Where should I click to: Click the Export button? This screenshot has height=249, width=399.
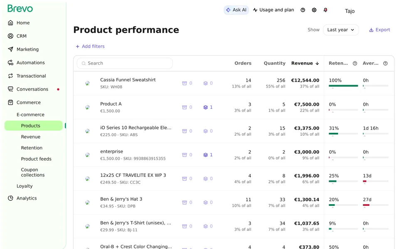point(379,30)
